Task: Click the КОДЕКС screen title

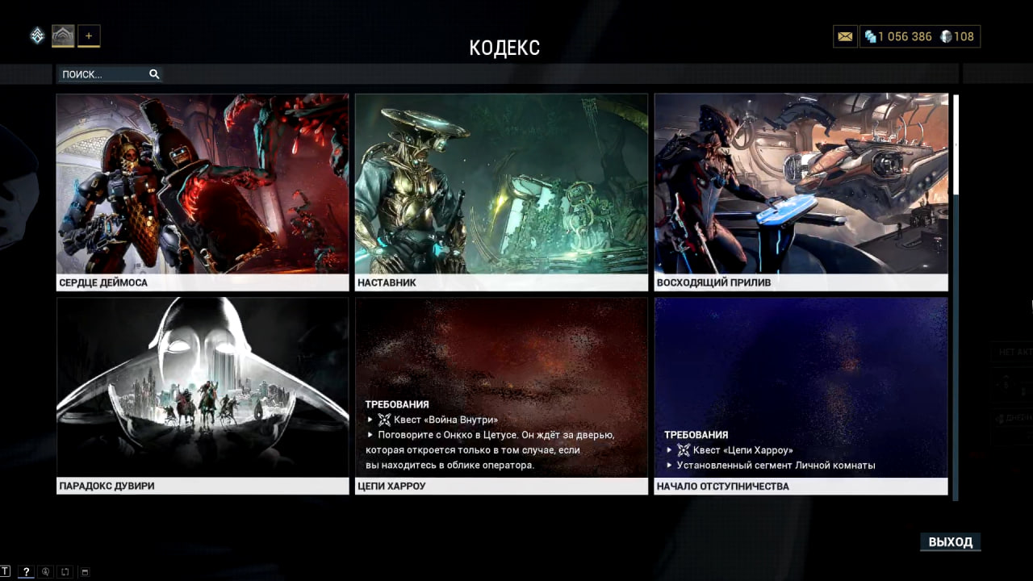Action: click(x=504, y=48)
